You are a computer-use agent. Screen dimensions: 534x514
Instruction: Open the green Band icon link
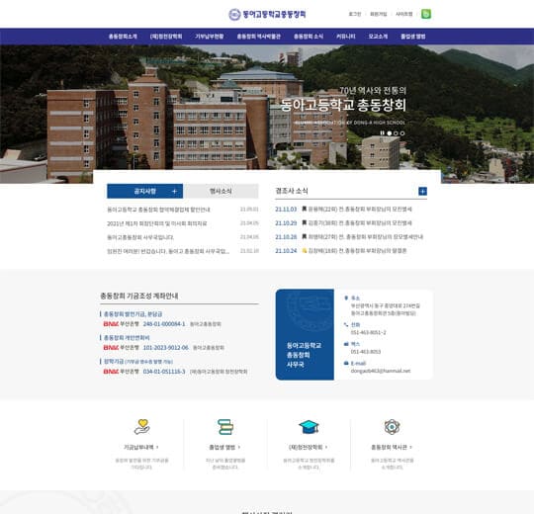426,14
